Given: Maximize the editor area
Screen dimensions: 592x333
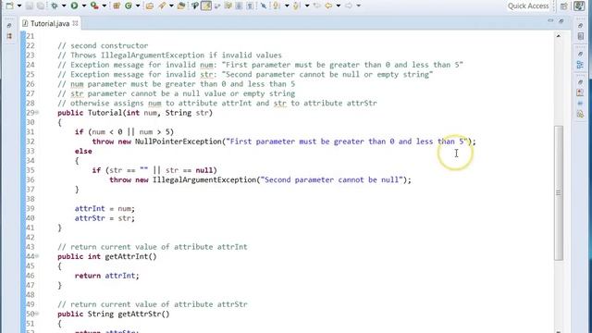Looking at the screenshot, I should (x=561, y=21).
